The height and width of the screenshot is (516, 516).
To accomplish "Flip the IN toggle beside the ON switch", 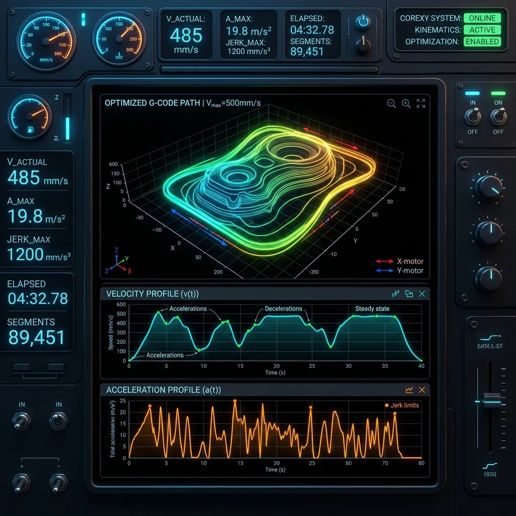I will 473,117.
